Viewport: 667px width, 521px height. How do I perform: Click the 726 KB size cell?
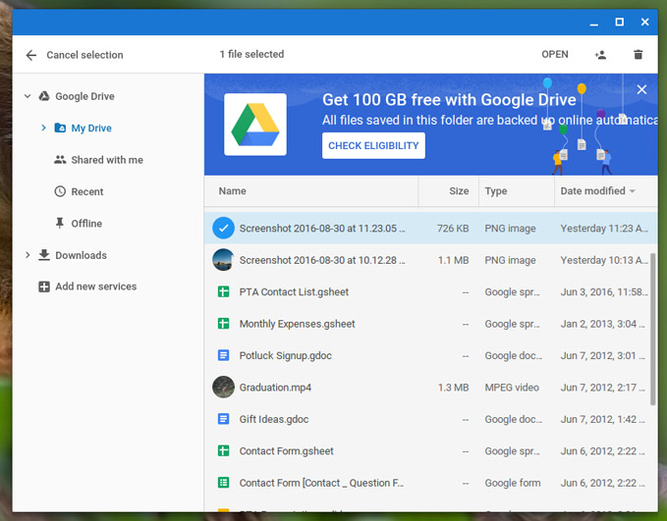pos(453,229)
